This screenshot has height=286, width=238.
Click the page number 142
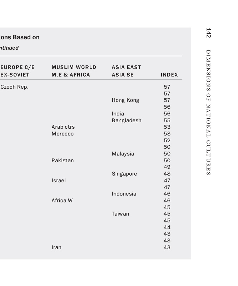[209, 33]
